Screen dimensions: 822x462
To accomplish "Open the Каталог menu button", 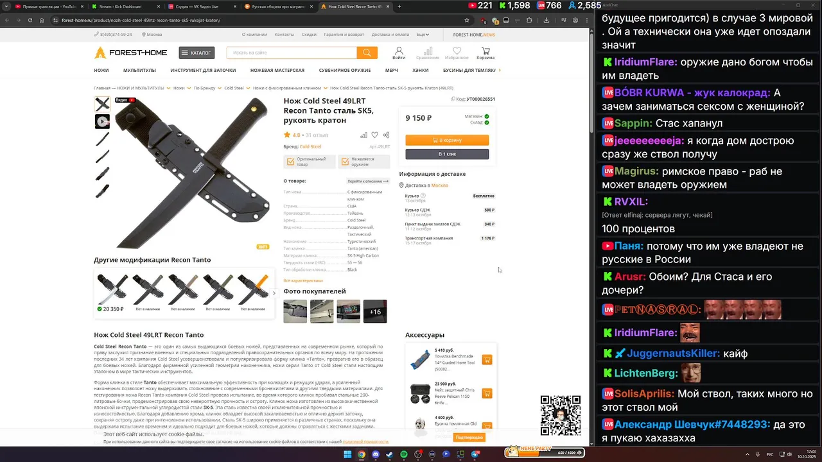I will coord(197,53).
